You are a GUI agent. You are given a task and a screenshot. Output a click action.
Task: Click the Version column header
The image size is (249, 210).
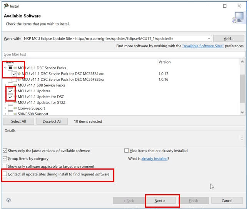tap(165, 62)
